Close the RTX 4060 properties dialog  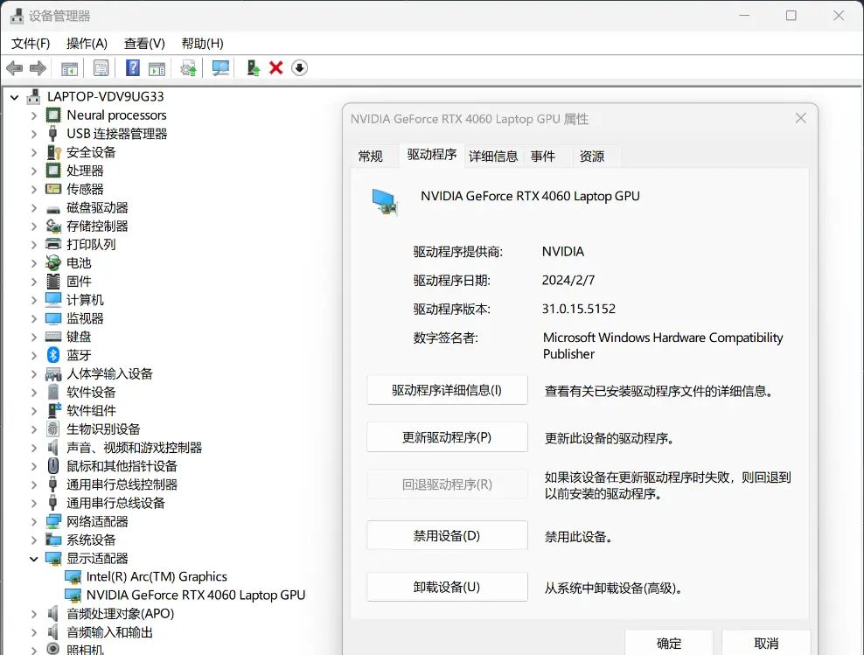[801, 118]
